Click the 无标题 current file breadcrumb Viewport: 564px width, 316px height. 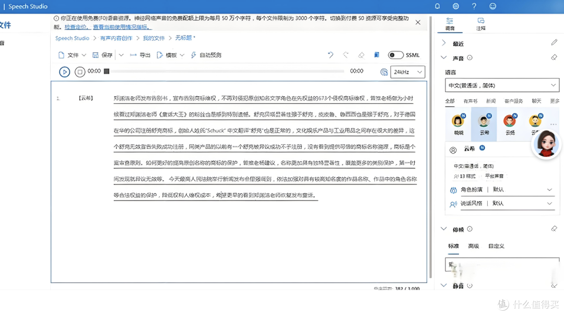pyautogui.click(x=185, y=38)
